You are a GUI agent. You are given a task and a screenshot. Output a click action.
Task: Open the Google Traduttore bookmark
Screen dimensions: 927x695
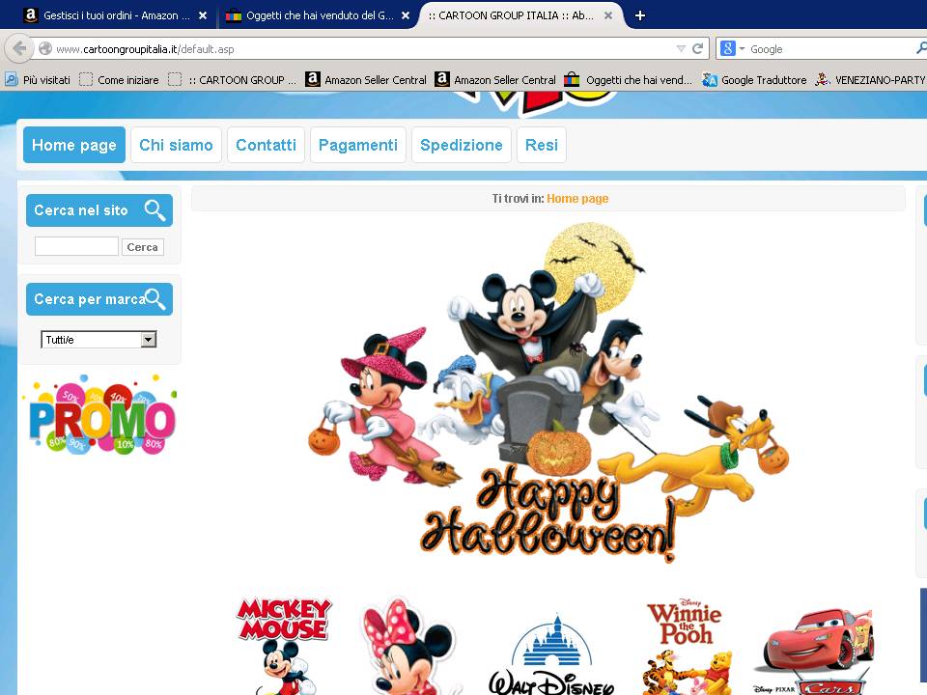click(754, 80)
